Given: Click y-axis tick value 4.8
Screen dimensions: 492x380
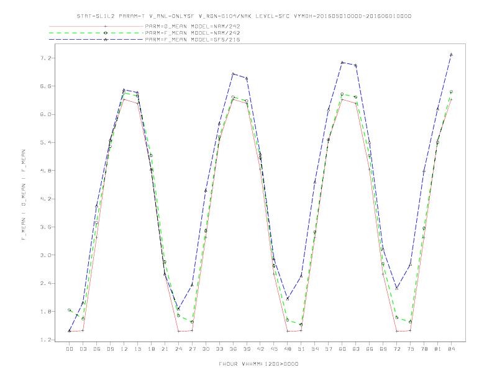Looking at the screenshot, I should pos(45,171).
